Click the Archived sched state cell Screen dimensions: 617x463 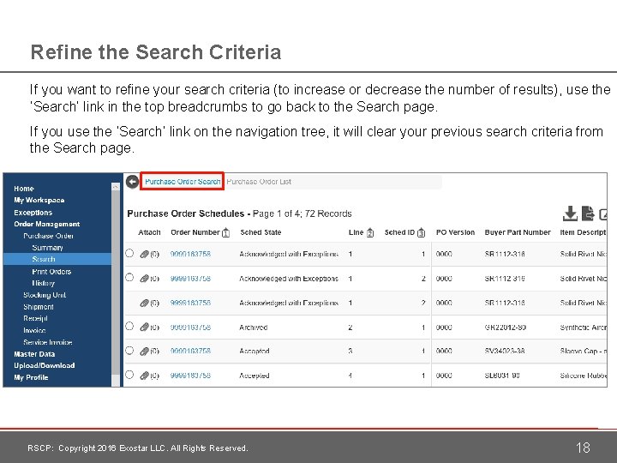pos(254,328)
